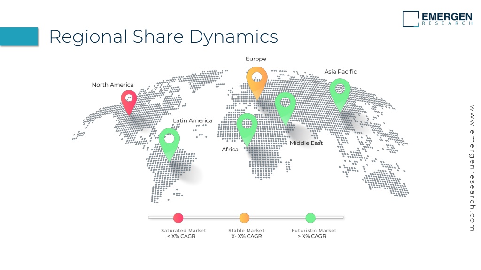Click the 'Latin America' label
The width and height of the screenshot is (481, 270).
click(193, 120)
